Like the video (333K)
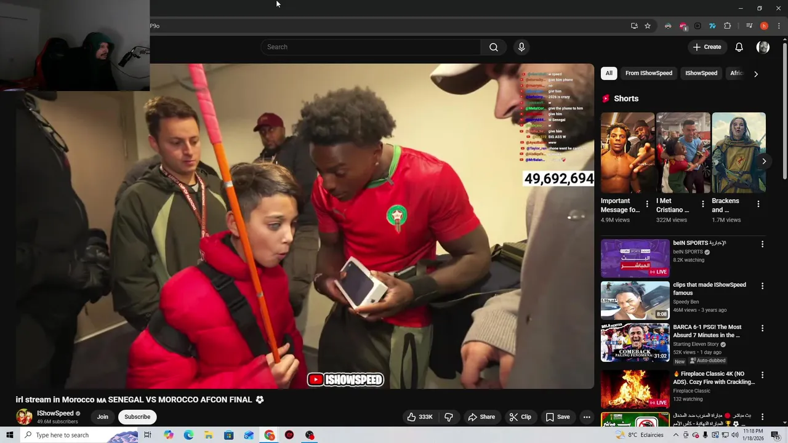The image size is (788, 443). [x=420, y=417]
